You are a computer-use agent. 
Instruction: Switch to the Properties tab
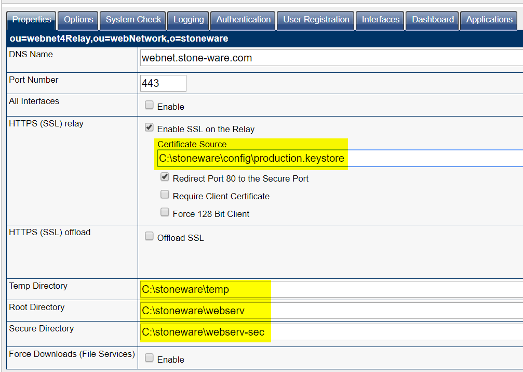pyautogui.click(x=31, y=20)
